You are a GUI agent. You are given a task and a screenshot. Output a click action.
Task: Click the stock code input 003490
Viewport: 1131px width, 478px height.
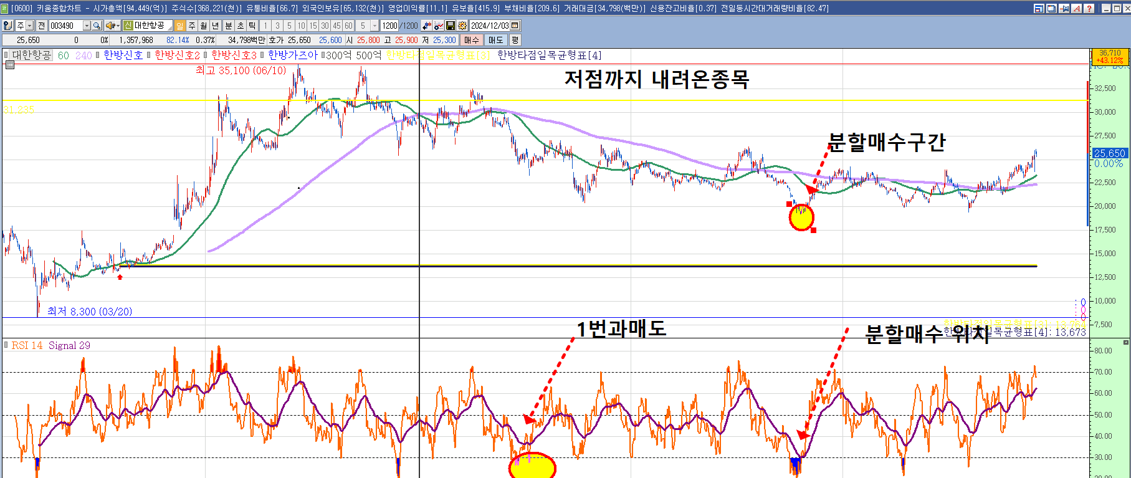[x=65, y=26]
